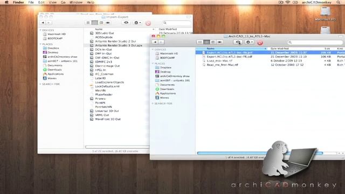Open Action gear menu in Import-Export window
The image size is (345, 194).
137,23
